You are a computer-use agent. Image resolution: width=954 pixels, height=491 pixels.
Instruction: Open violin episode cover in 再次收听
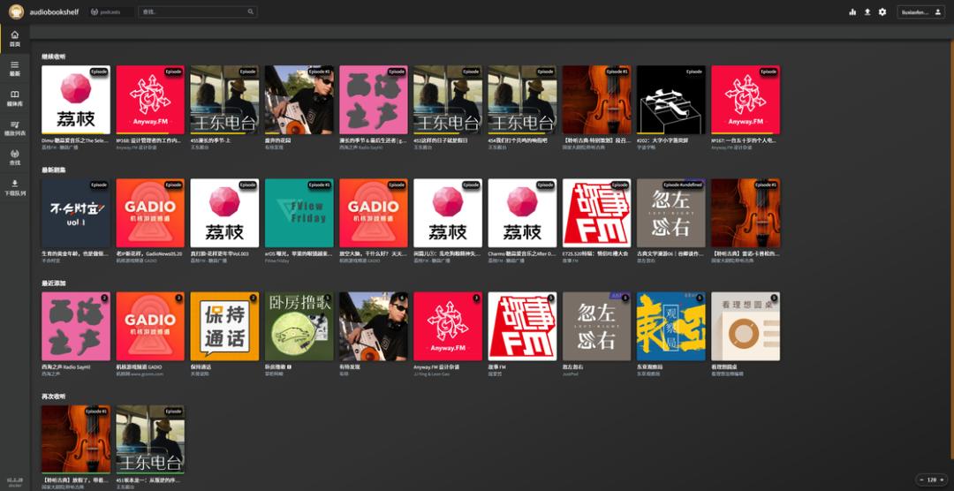76,439
